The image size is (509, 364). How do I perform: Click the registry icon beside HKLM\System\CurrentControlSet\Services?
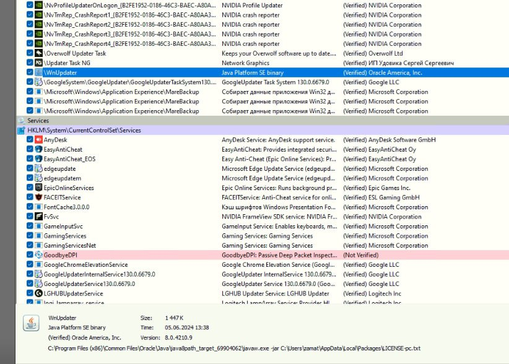22,131
